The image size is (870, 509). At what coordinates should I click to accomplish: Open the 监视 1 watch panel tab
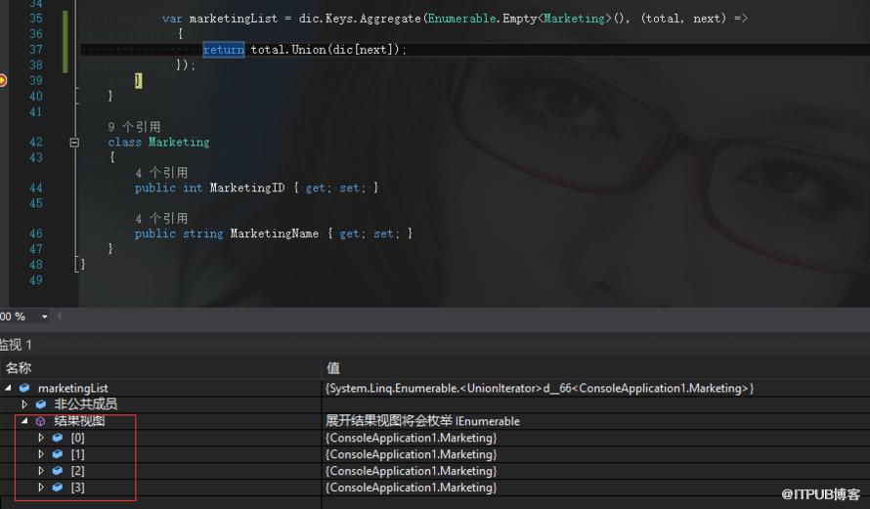[16, 345]
